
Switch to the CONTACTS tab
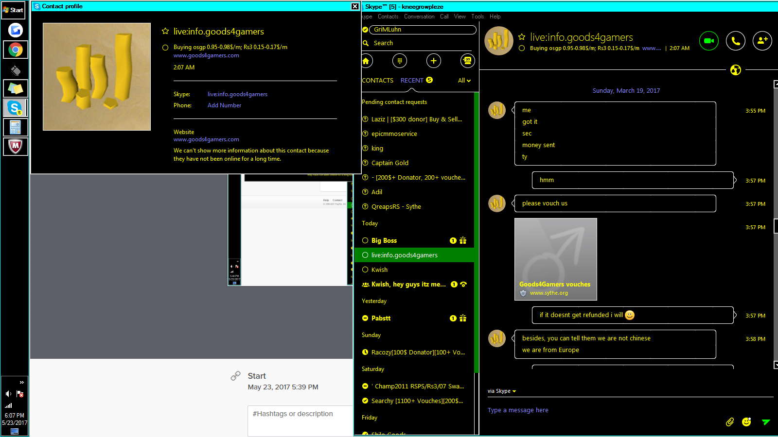378,81
